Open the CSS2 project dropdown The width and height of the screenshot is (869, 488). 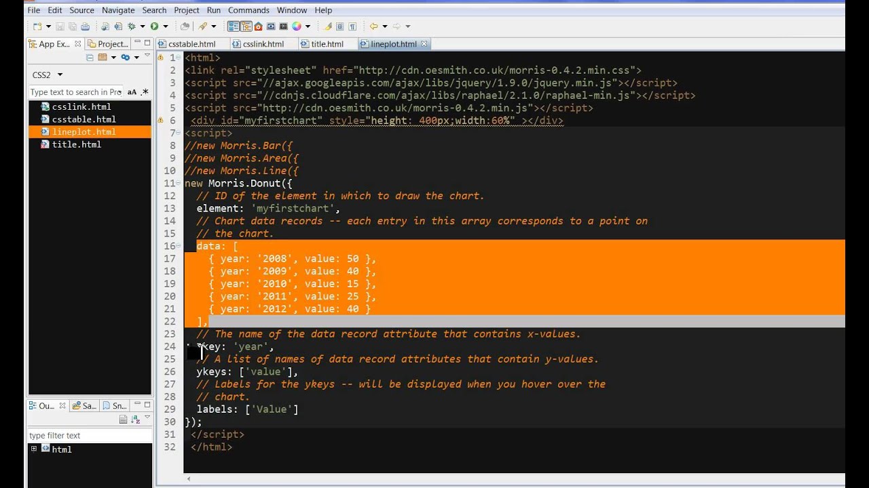point(48,75)
